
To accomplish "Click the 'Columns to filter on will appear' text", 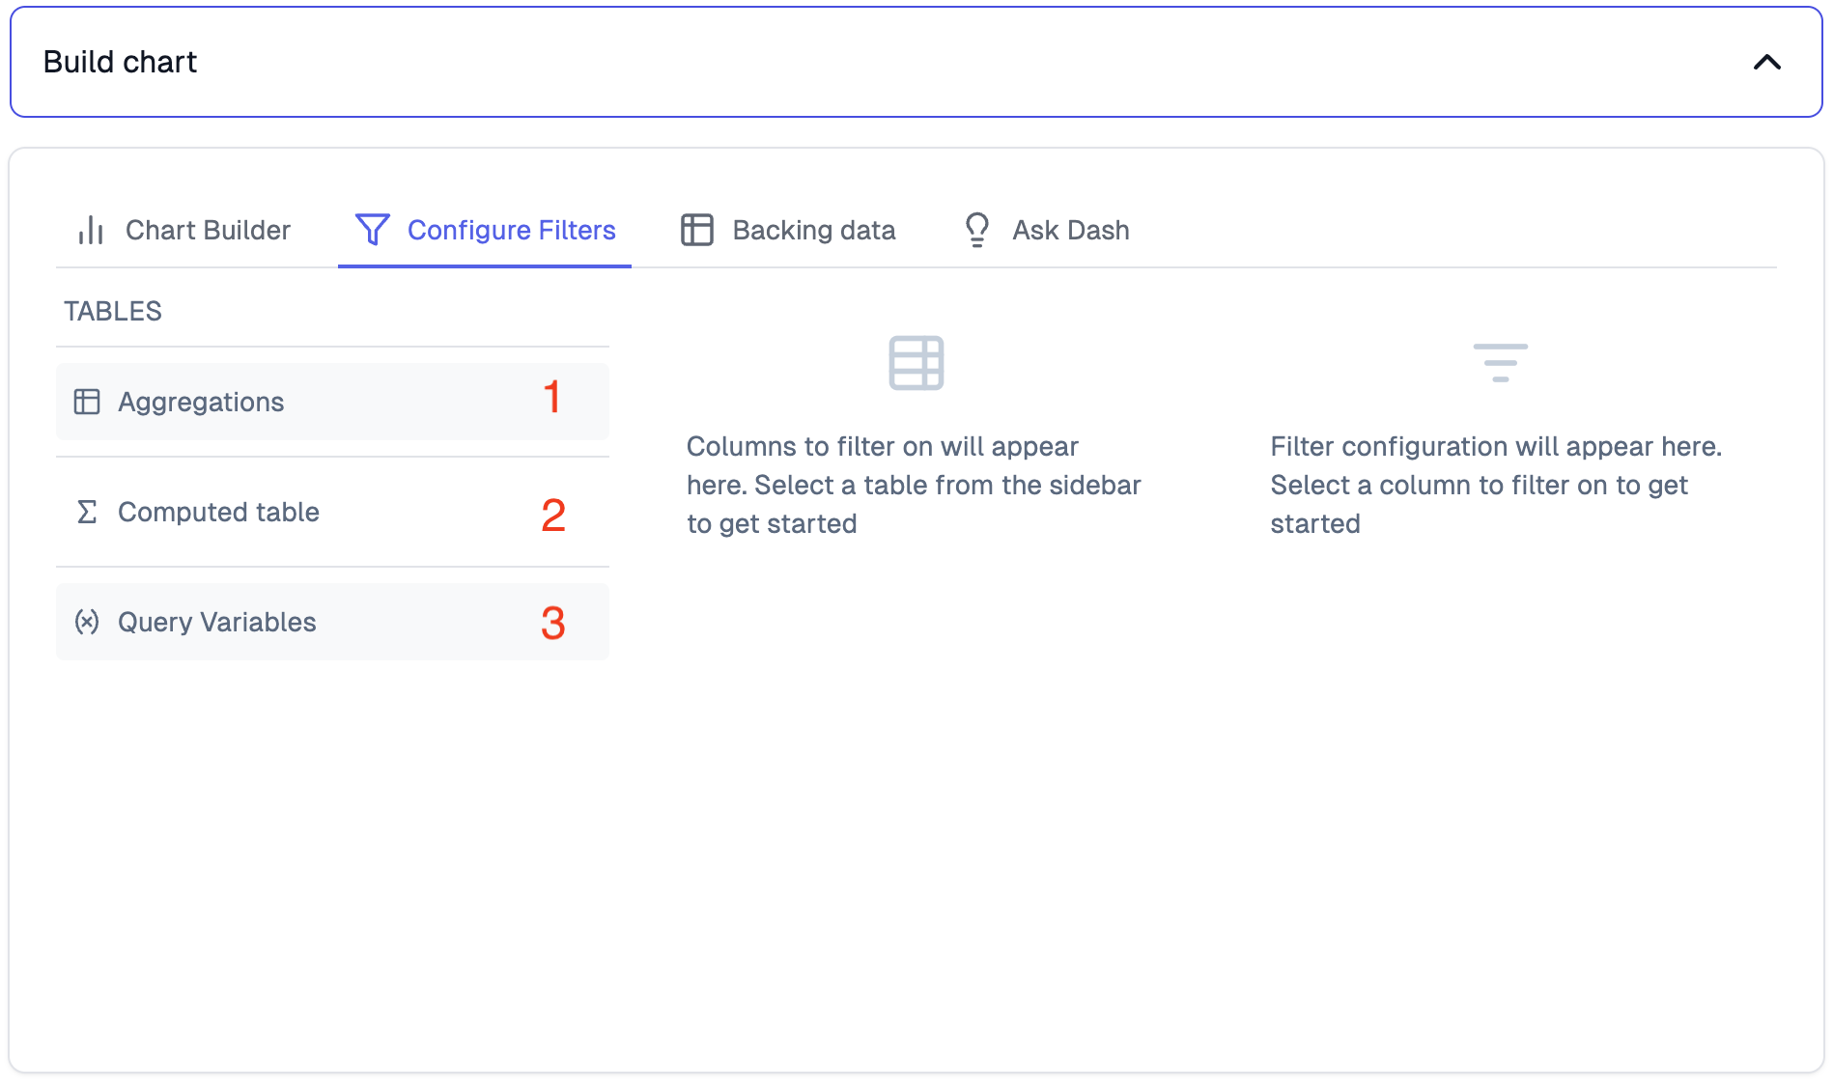I will (x=882, y=446).
